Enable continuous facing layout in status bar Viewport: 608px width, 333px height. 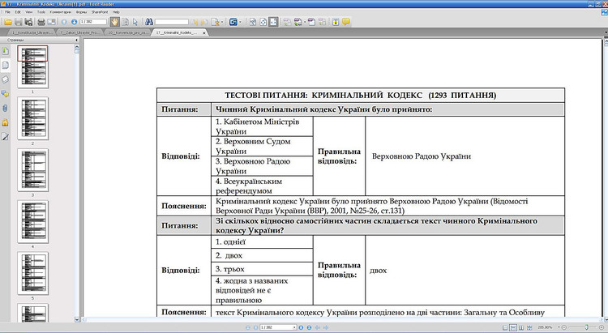[x=529, y=327]
